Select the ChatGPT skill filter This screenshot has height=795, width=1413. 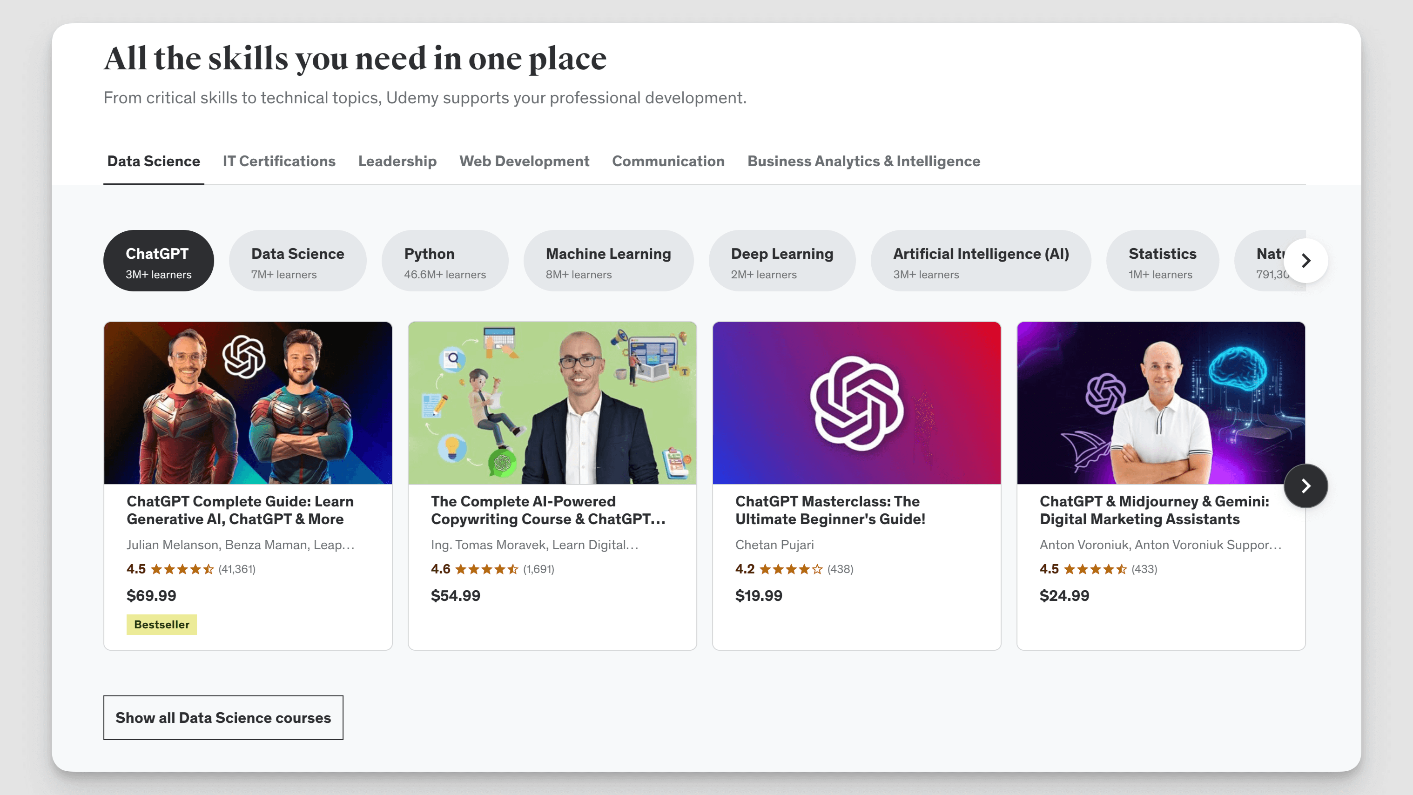click(158, 261)
